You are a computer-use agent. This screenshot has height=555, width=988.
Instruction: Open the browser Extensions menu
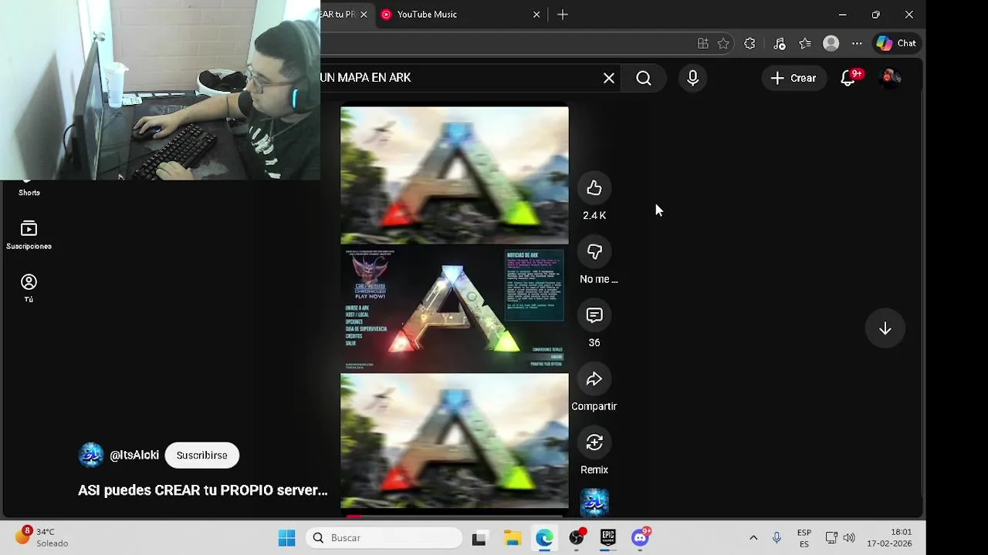point(749,44)
